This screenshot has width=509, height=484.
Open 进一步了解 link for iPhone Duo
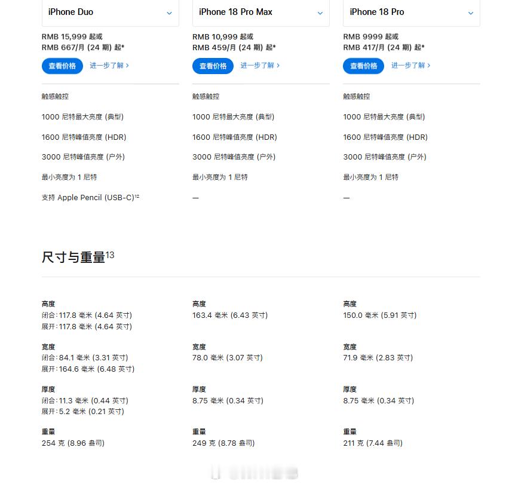click(x=109, y=66)
